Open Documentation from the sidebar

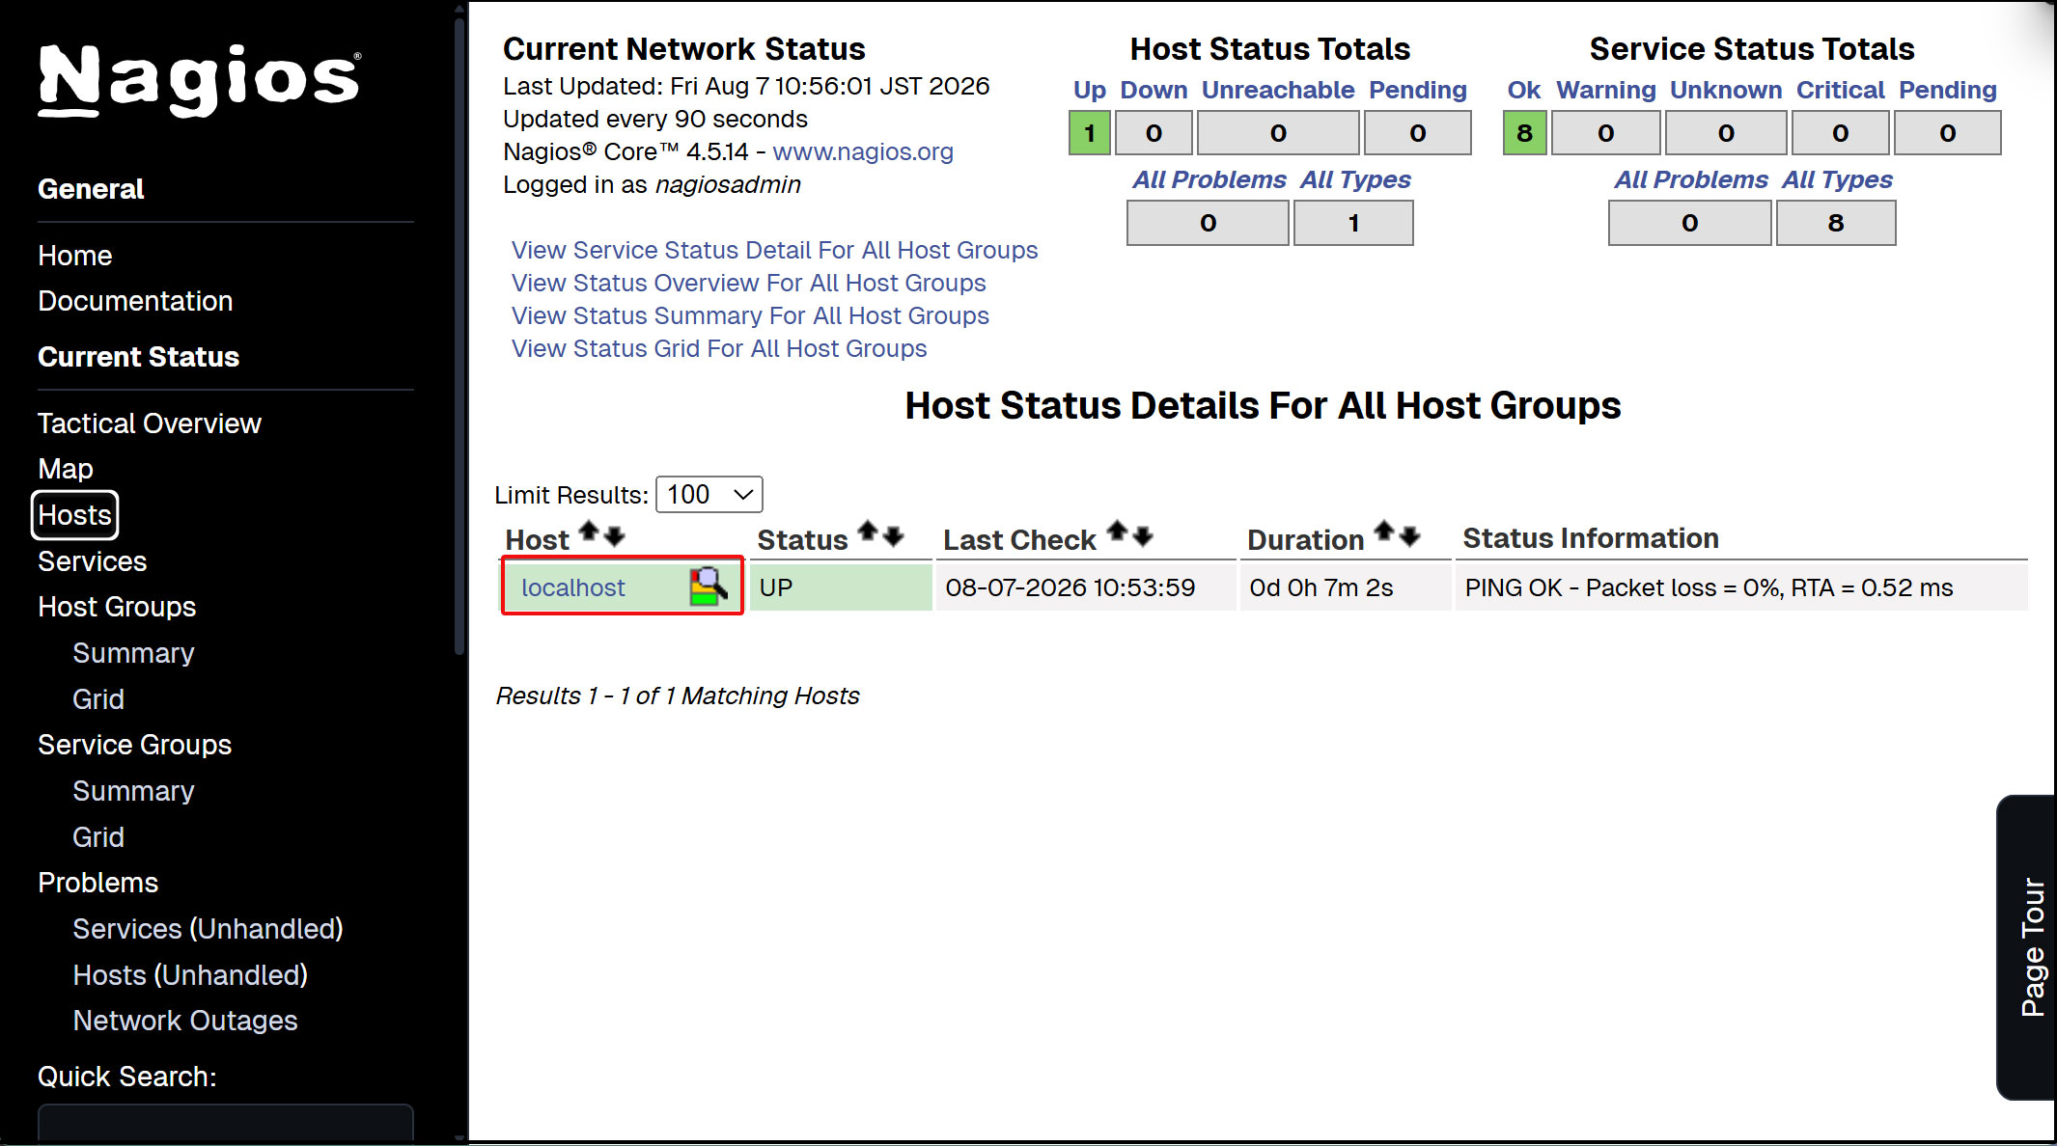tap(135, 301)
